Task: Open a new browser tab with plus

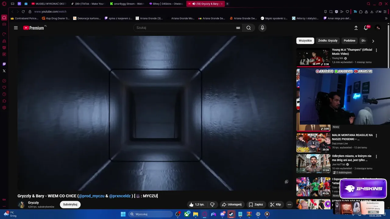Action: click(227, 4)
